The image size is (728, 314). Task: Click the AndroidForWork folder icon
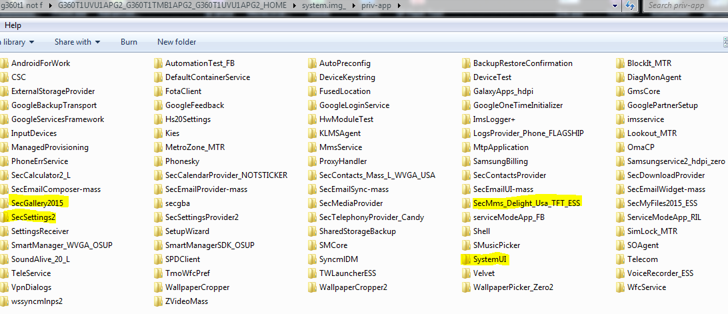4,63
